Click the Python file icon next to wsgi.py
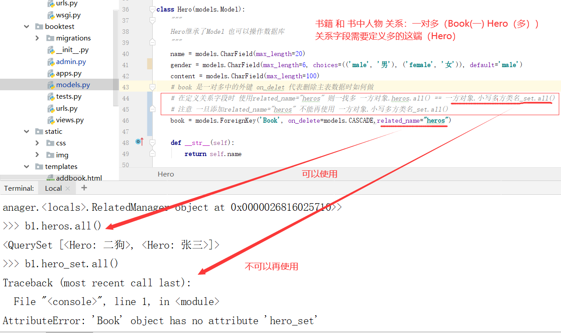The image size is (561, 333). pyautogui.click(x=50, y=15)
